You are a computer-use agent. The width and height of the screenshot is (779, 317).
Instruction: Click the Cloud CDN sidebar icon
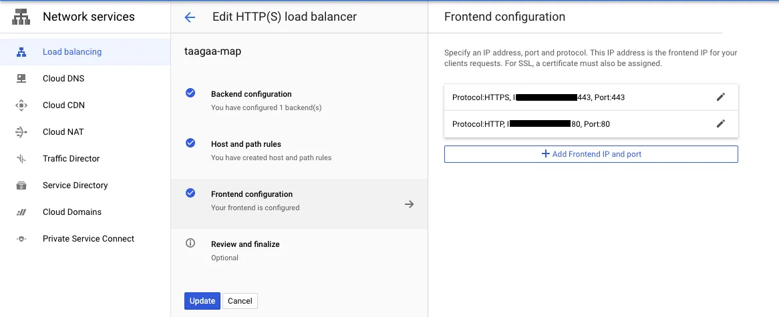[x=21, y=105]
